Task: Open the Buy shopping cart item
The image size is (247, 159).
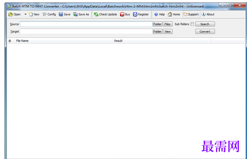Action: point(125,14)
